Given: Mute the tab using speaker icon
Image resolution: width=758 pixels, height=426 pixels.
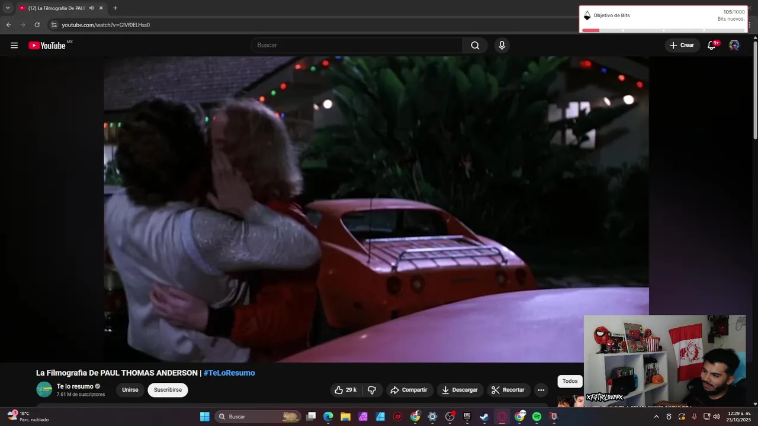Looking at the screenshot, I should click(91, 8).
